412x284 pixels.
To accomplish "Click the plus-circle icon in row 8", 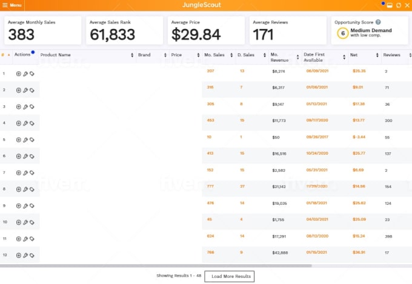I will point(18,189).
